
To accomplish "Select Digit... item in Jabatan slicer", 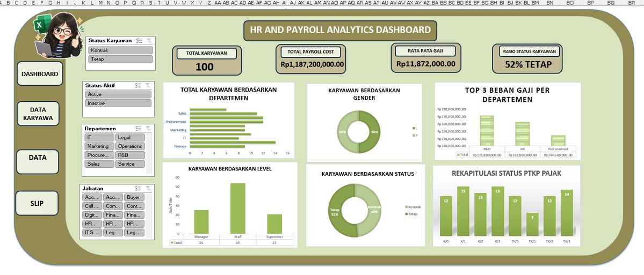I will click(x=92, y=215).
